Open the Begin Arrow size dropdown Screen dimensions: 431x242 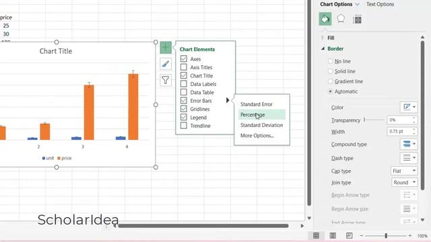click(409, 208)
